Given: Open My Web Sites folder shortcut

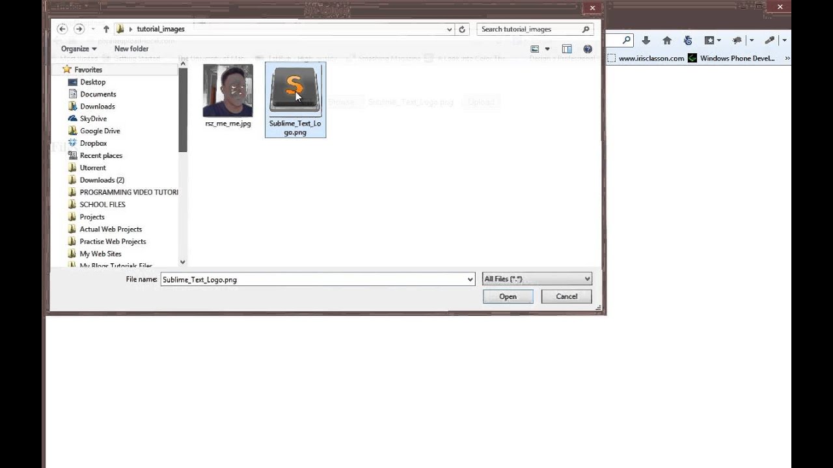Looking at the screenshot, I should (x=100, y=254).
